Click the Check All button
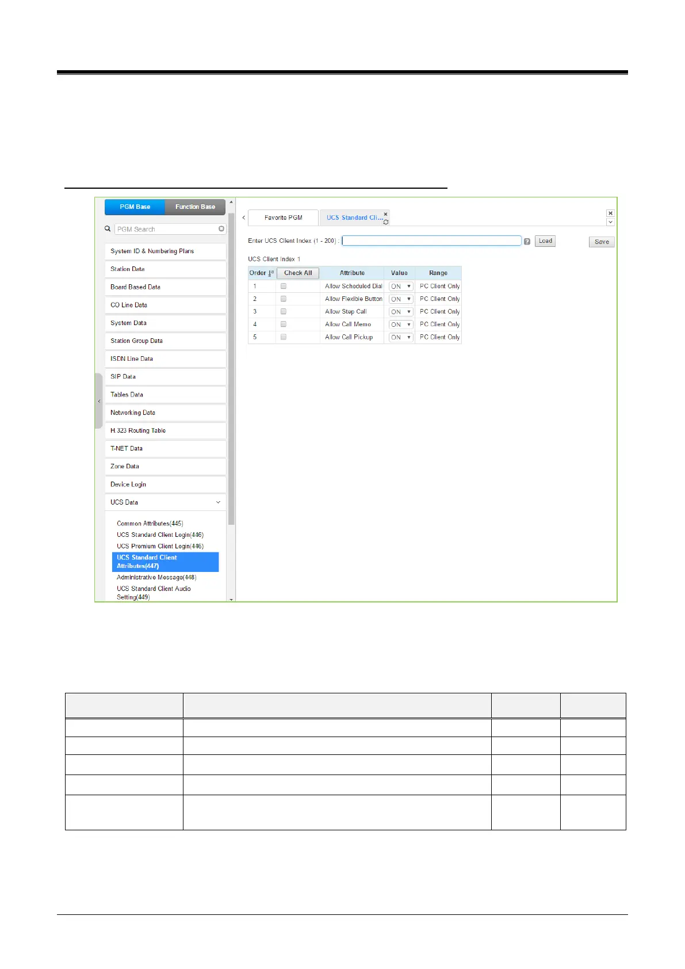Screen dimensions: 685x969 (x=298, y=273)
